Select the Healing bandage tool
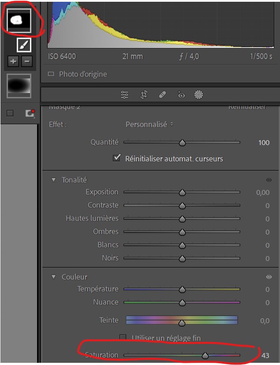This screenshot has width=280, height=365. point(162,95)
